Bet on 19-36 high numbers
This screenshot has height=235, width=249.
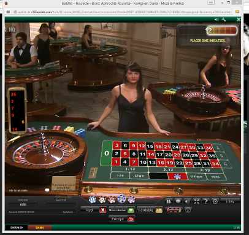[216, 177]
